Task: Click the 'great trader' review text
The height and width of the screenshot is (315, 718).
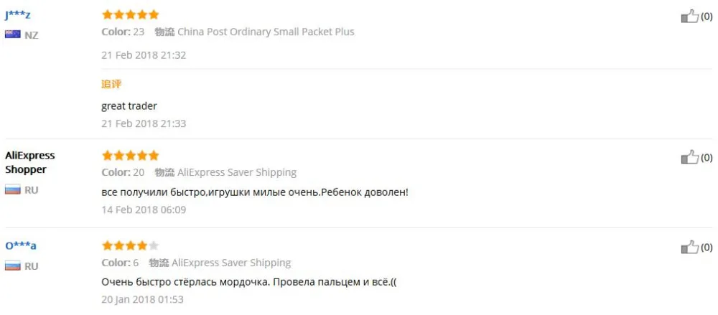Action: tap(129, 105)
